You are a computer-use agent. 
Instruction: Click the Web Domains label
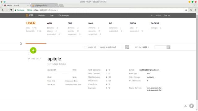(x=94, y=70)
